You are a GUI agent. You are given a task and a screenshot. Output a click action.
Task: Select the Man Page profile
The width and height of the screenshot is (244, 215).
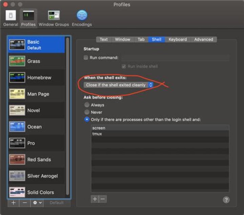tap(37, 94)
